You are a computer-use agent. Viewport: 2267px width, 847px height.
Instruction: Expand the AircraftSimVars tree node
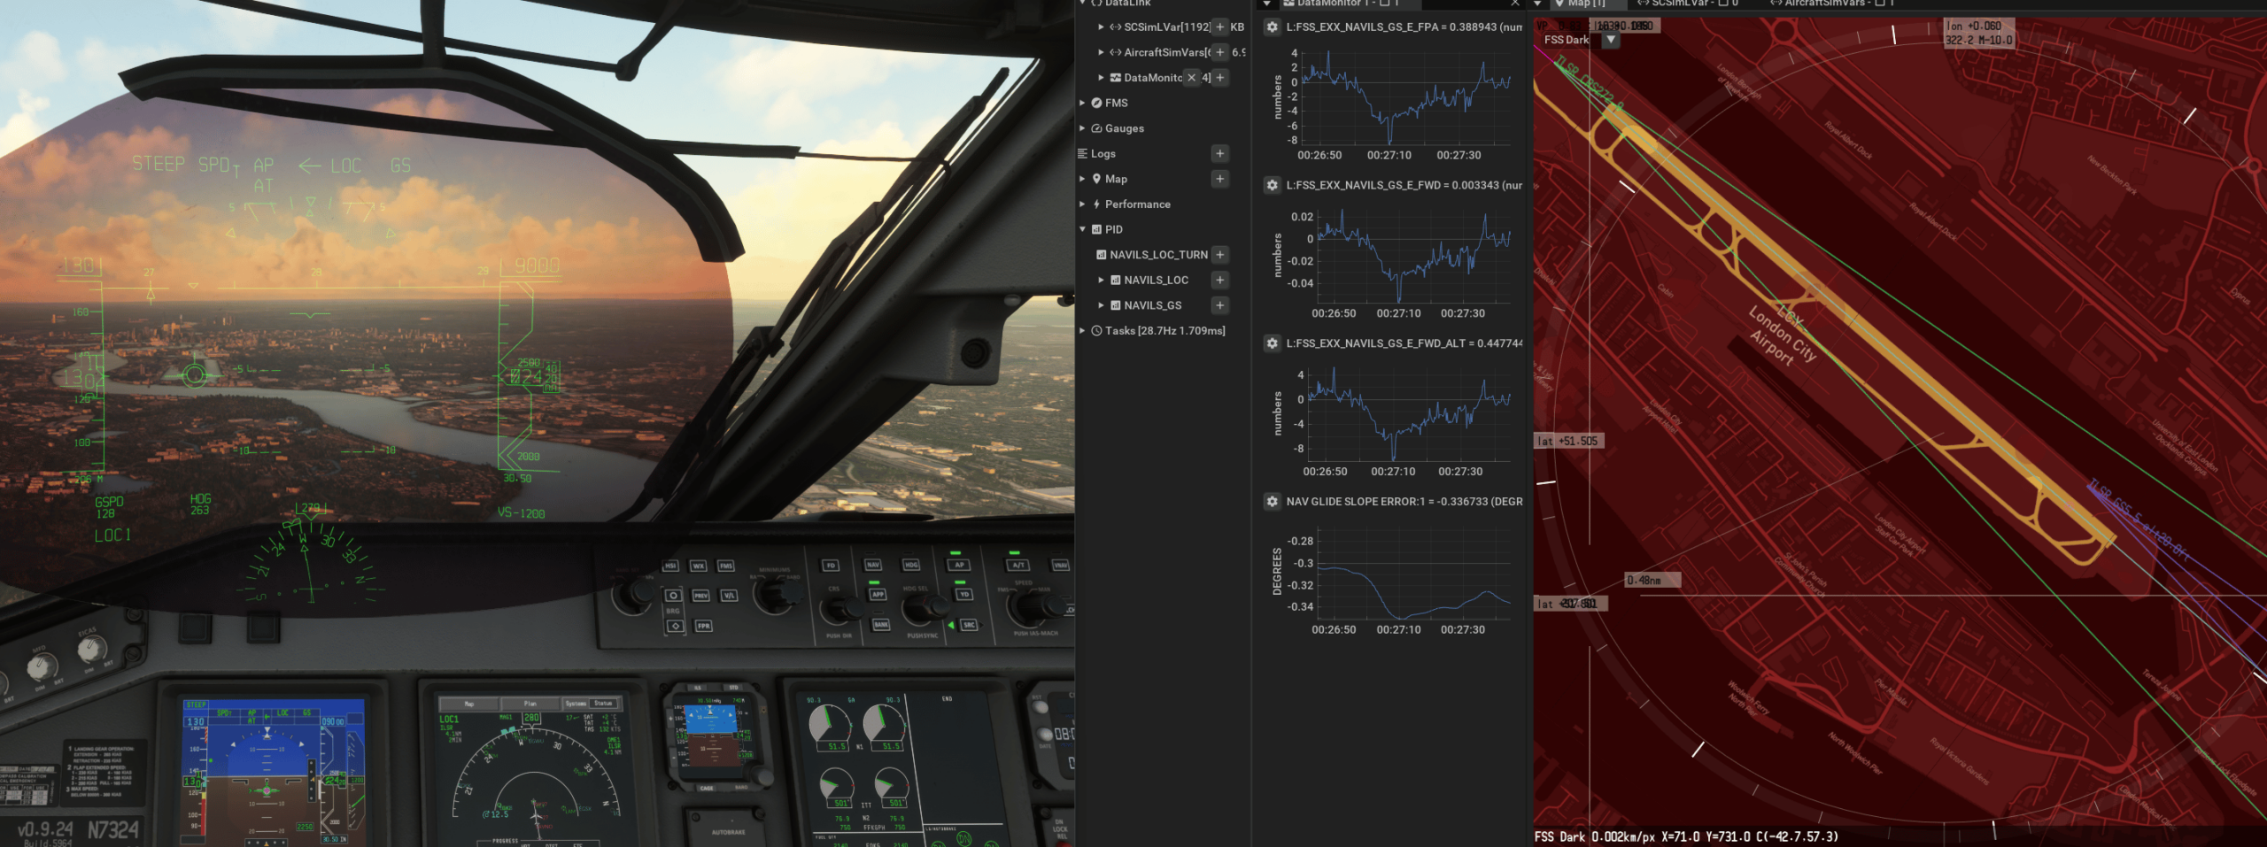(x=1101, y=52)
